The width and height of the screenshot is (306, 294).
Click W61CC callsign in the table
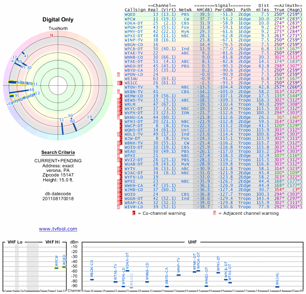coord(131,83)
